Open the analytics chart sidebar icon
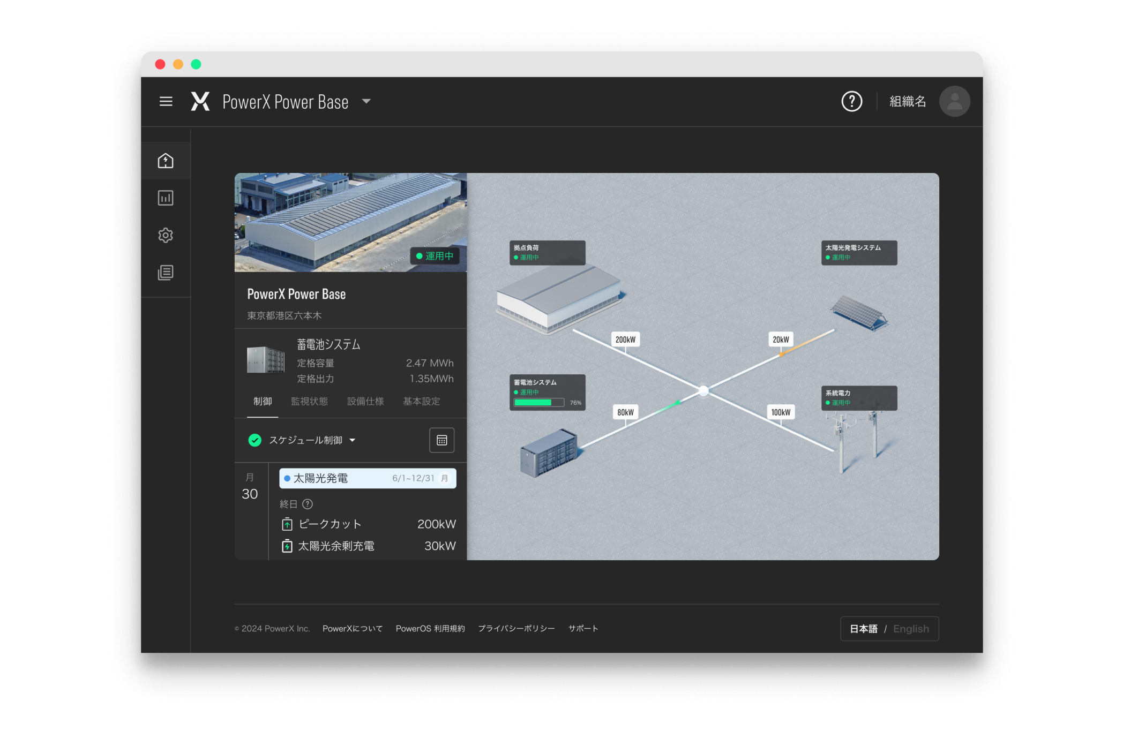This screenshot has height=754, width=1123. click(x=166, y=198)
